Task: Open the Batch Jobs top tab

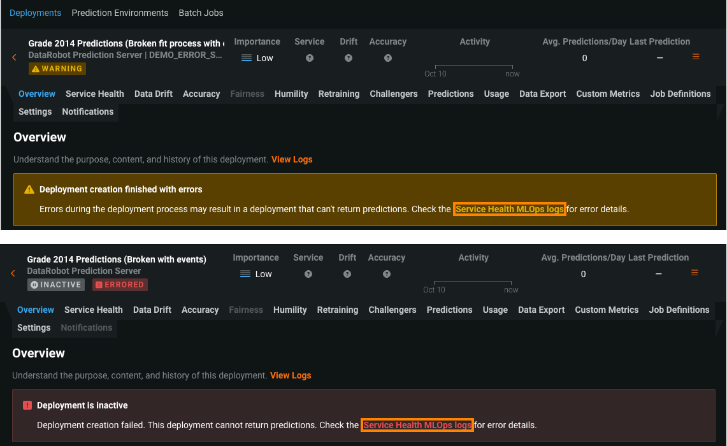Action: pyautogui.click(x=201, y=13)
